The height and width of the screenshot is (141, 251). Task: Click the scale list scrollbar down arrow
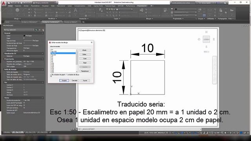[77, 72]
